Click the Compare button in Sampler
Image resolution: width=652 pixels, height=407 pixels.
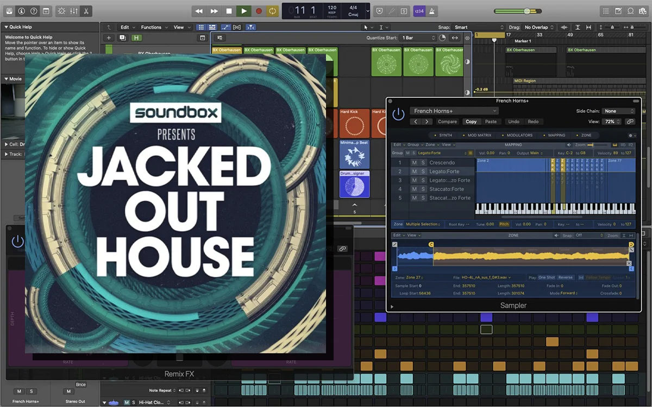coord(447,122)
